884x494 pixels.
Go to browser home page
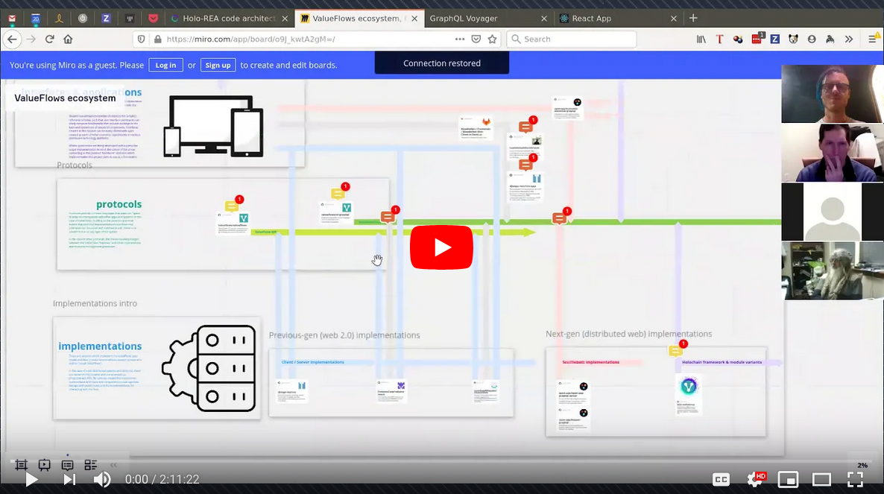coord(69,39)
